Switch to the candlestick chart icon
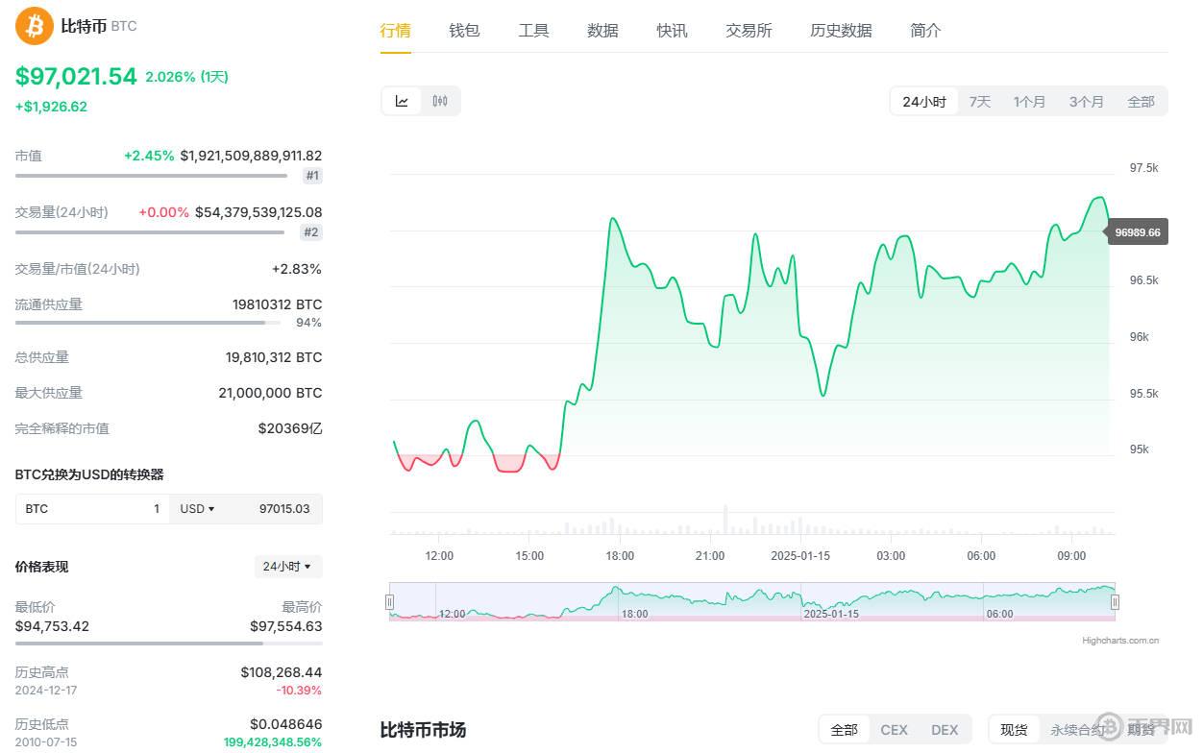 pos(440,100)
